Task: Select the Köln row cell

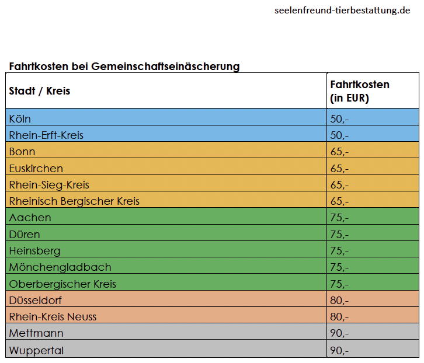Action: (x=20, y=118)
